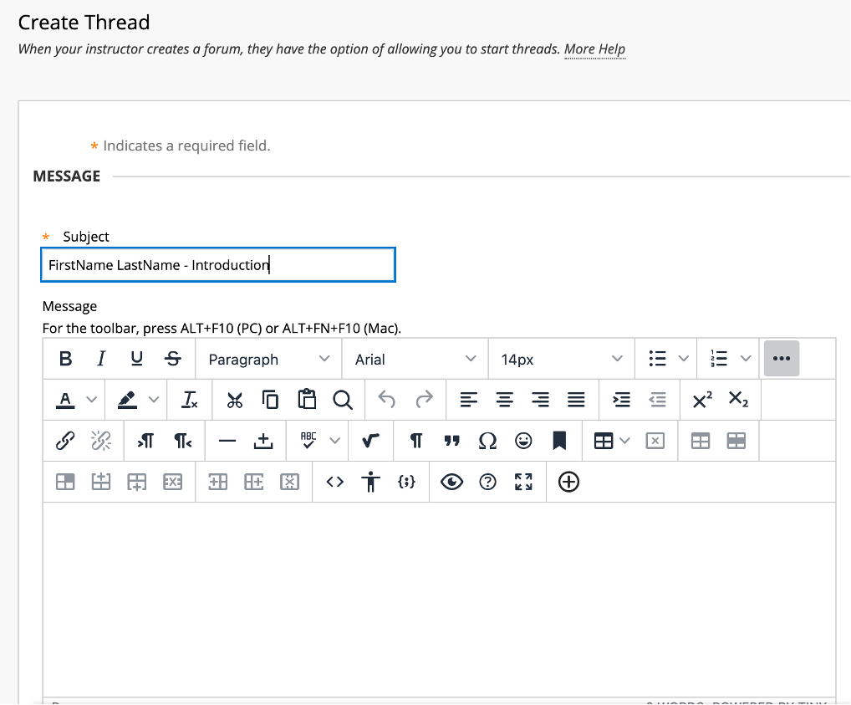Viewport: 851px width, 705px height.
Task: Collapse toolbar with the three-dots button
Action: point(782,359)
